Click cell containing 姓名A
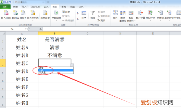The image size is (181, 108). click(22, 47)
